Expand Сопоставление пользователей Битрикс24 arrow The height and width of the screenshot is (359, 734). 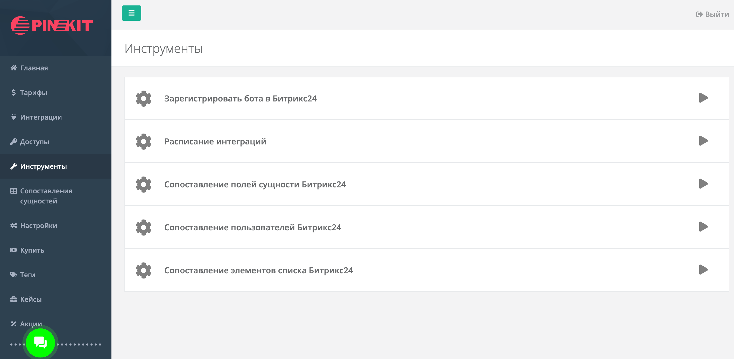(703, 227)
